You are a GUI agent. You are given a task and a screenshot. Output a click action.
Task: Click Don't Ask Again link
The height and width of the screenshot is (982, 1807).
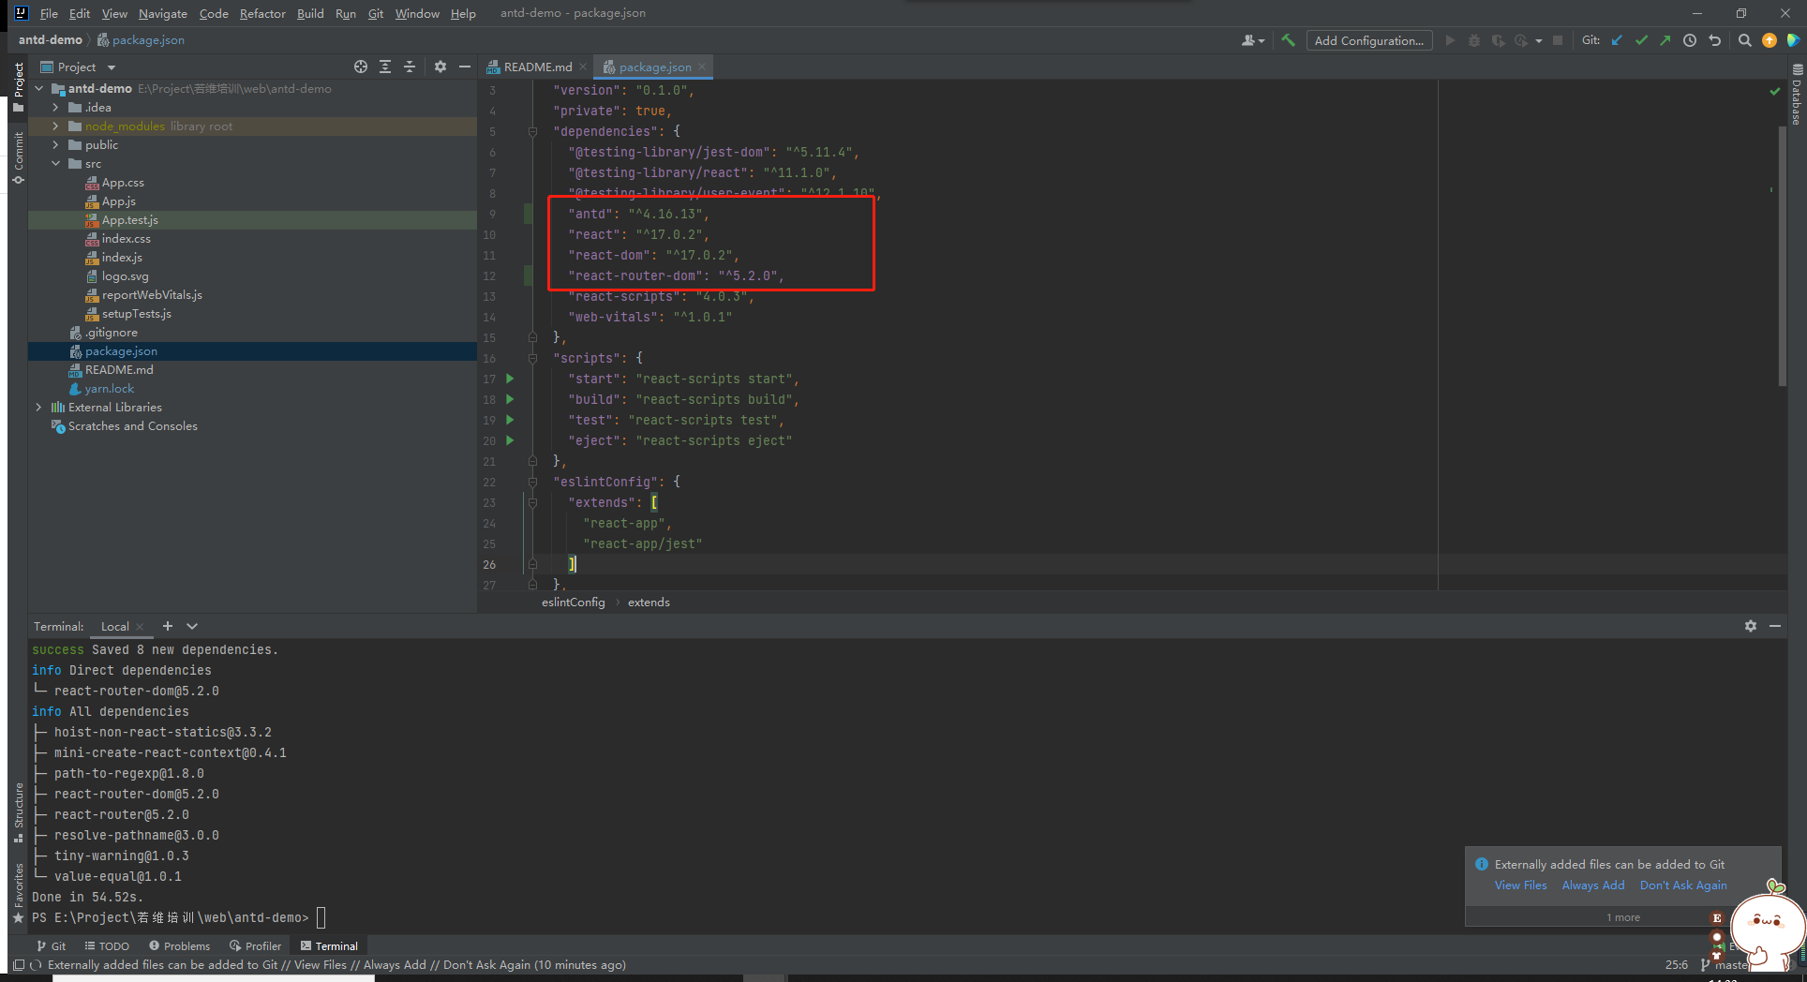tap(1683, 885)
